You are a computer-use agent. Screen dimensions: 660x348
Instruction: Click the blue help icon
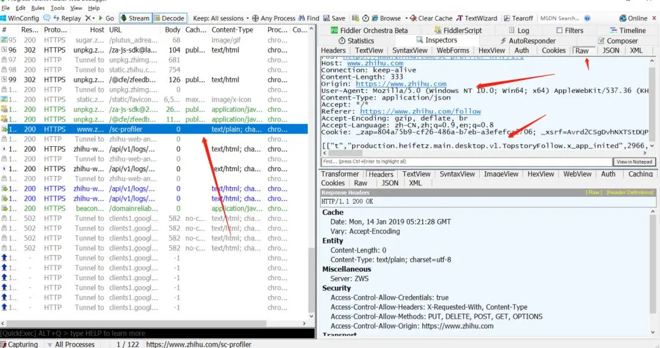point(587,18)
